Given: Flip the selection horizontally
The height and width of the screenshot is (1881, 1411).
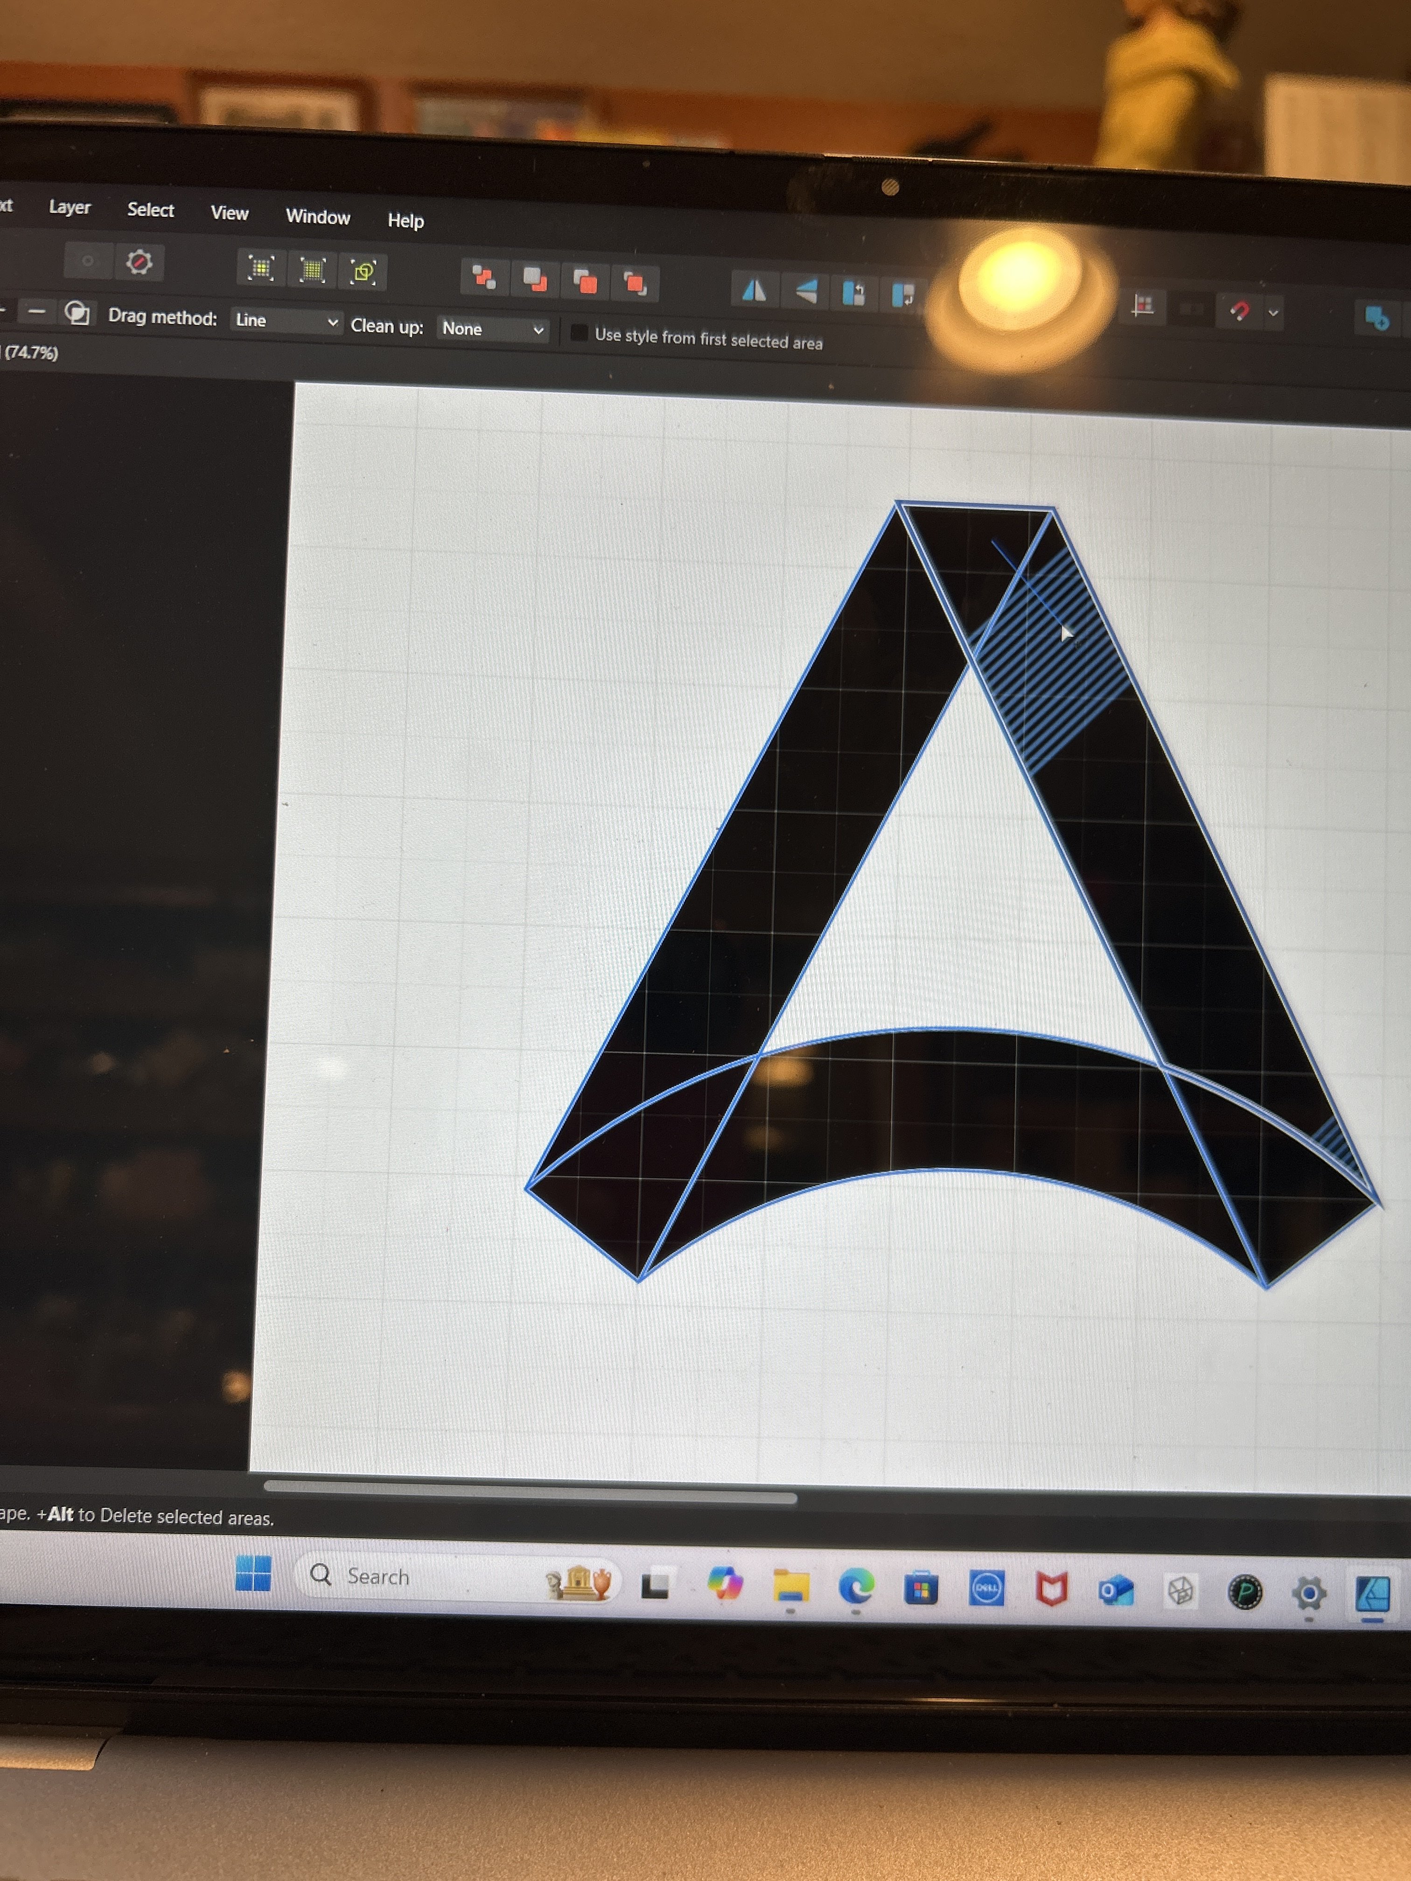Looking at the screenshot, I should tap(754, 291).
